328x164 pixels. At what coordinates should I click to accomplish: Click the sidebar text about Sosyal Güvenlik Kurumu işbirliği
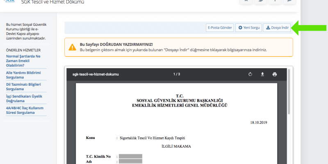pos(26,32)
